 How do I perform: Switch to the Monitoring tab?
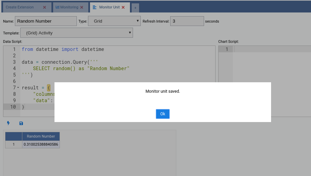click(67, 7)
